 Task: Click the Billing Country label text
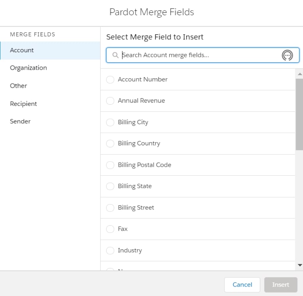tap(139, 143)
